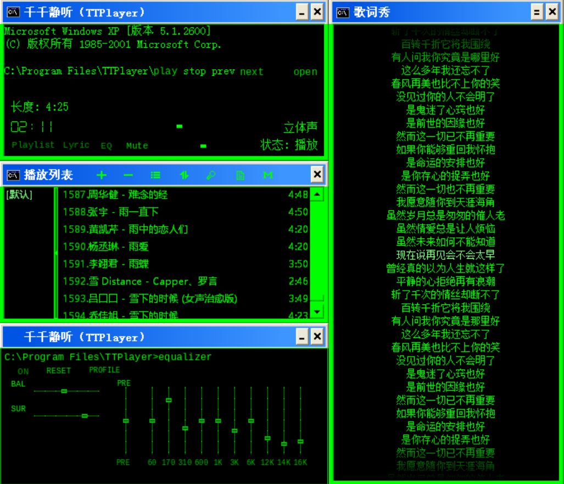Viewport: 564px width, 484px height.
Task: Click the 310 Hz equalizer slider handle
Action: coord(185,428)
